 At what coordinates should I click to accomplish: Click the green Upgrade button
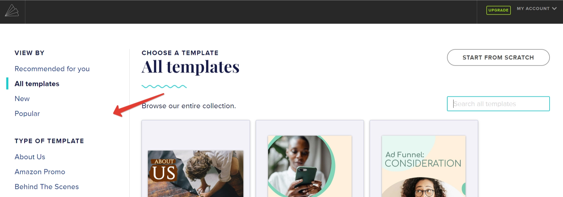(498, 10)
